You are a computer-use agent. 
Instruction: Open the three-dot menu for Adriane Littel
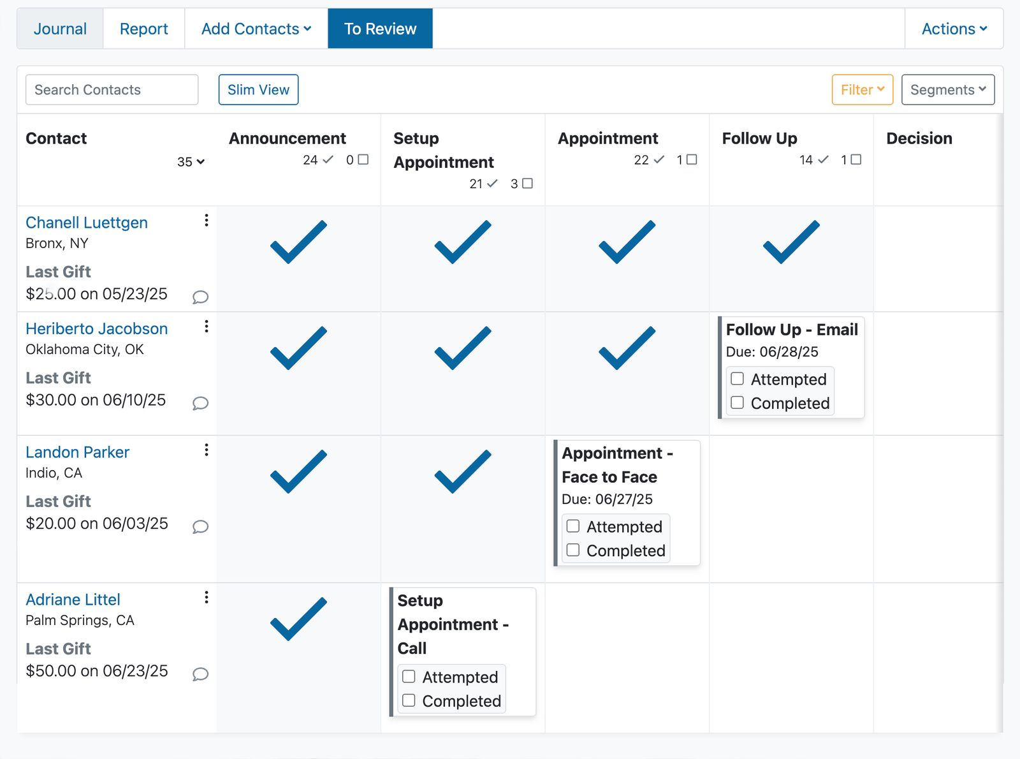[x=206, y=597]
